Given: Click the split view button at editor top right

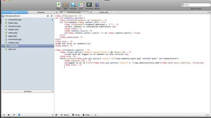Looking at the screenshot, I should tap(209, 12).
